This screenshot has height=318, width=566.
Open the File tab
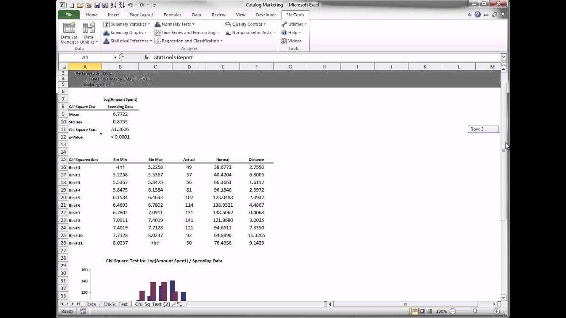69,15
